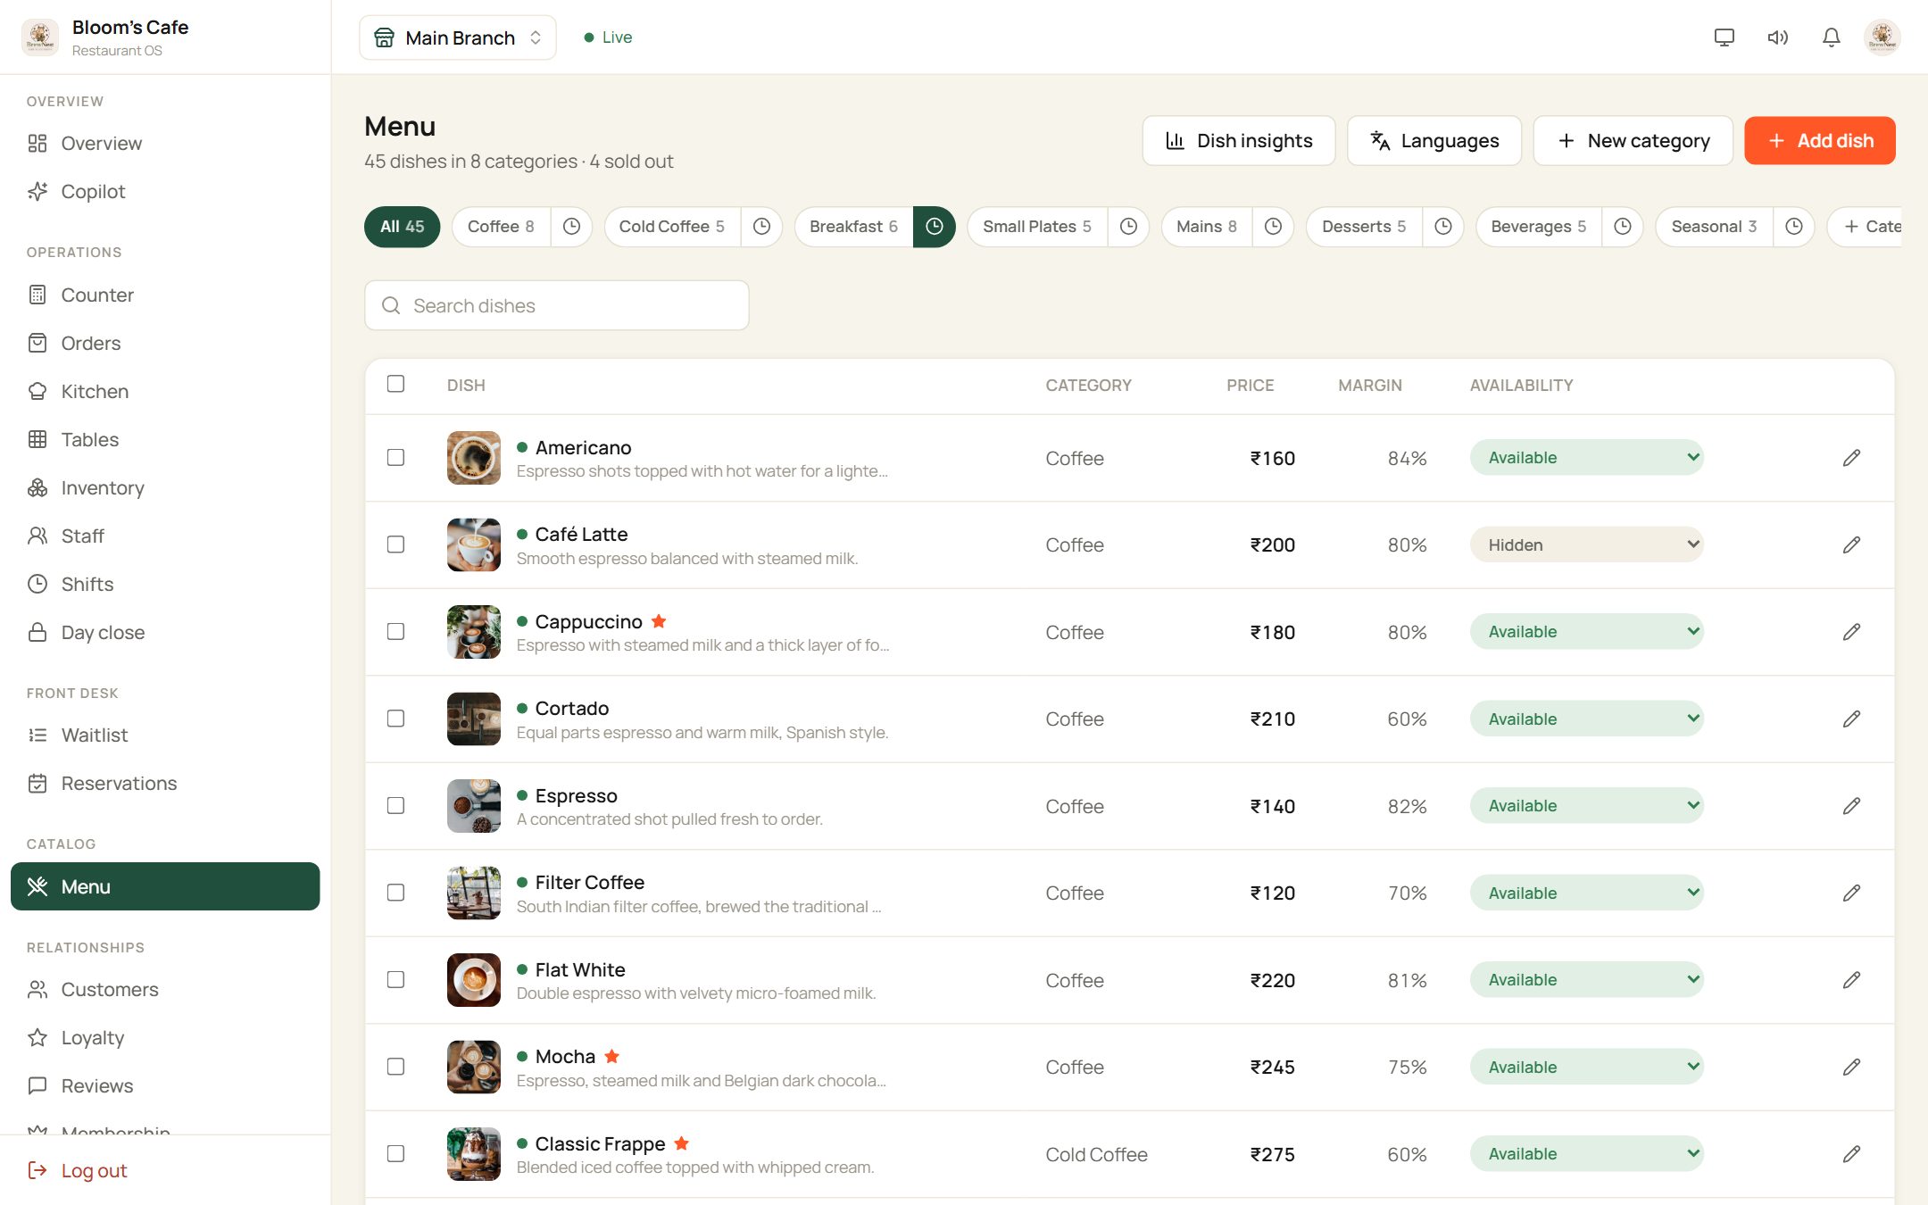Check the select-all checkbox in table header
This screenshot has width=1928, height=1205.
point(395,384)
